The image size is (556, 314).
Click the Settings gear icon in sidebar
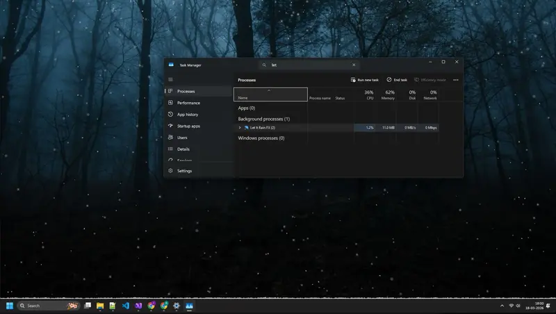170,171
